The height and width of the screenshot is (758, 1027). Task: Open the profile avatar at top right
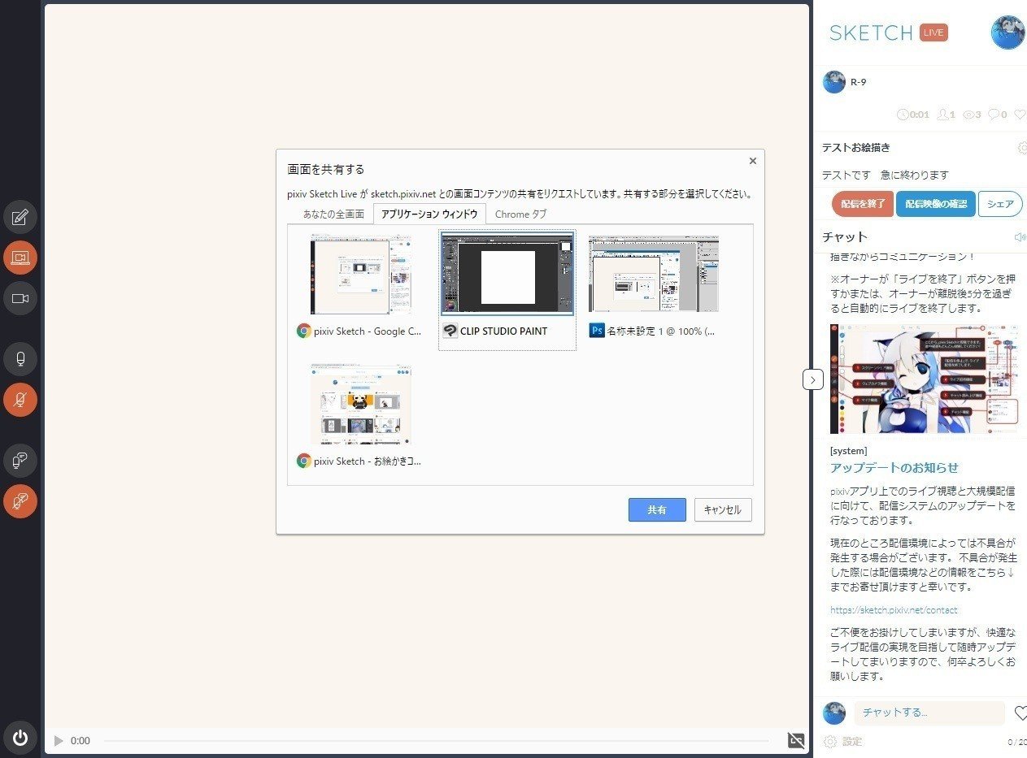click(x=1008, y=32)
